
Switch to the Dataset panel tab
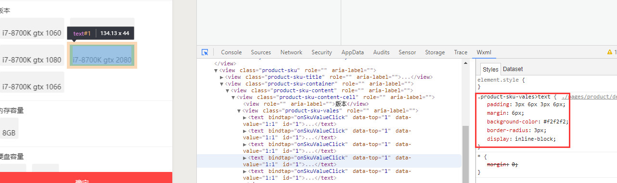pos(513,69)
